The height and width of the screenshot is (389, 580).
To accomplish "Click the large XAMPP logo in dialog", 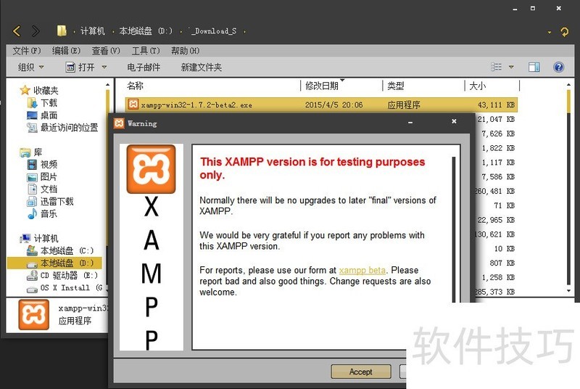I will click(x=151, y=169).
